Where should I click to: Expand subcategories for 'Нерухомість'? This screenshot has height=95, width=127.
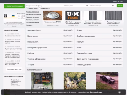coord(68,42)
